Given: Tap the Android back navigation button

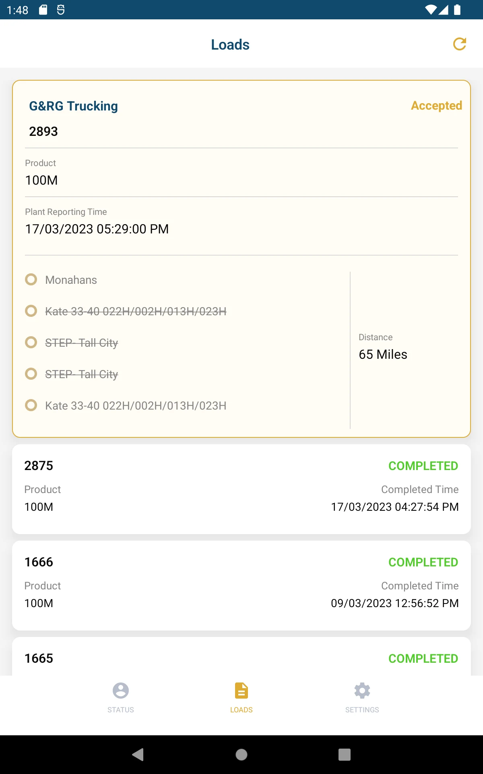Looking at the screenshot, I should click(x=138, y=754).
